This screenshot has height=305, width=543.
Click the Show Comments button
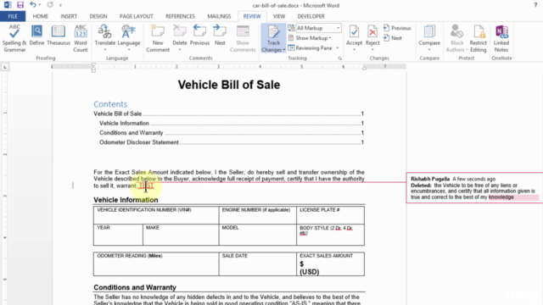[243, 38]
